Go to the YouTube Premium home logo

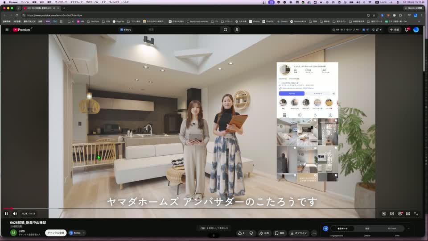pos(22,30)
